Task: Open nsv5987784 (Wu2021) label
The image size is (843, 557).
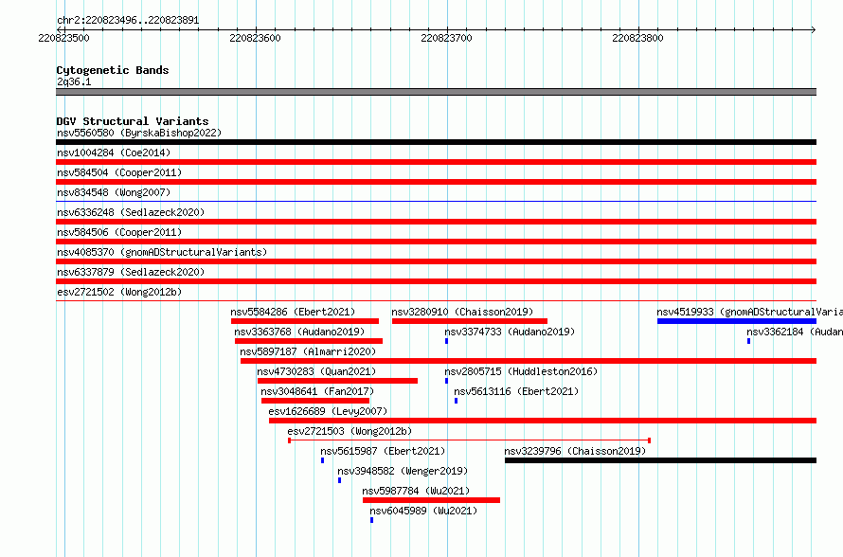Action: pyautogui.click(x=416, y=491)
